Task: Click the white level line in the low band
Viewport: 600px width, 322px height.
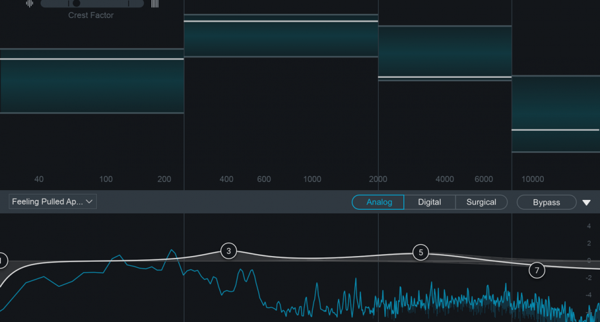Action: 91,59
